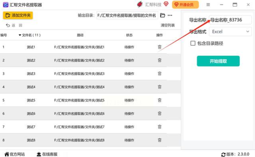
Task: Select the 测试1 file name cell
Action: (31, 47)
